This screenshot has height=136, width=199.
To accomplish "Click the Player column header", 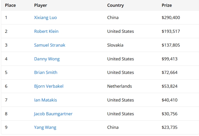I will (x=41, y=5).
